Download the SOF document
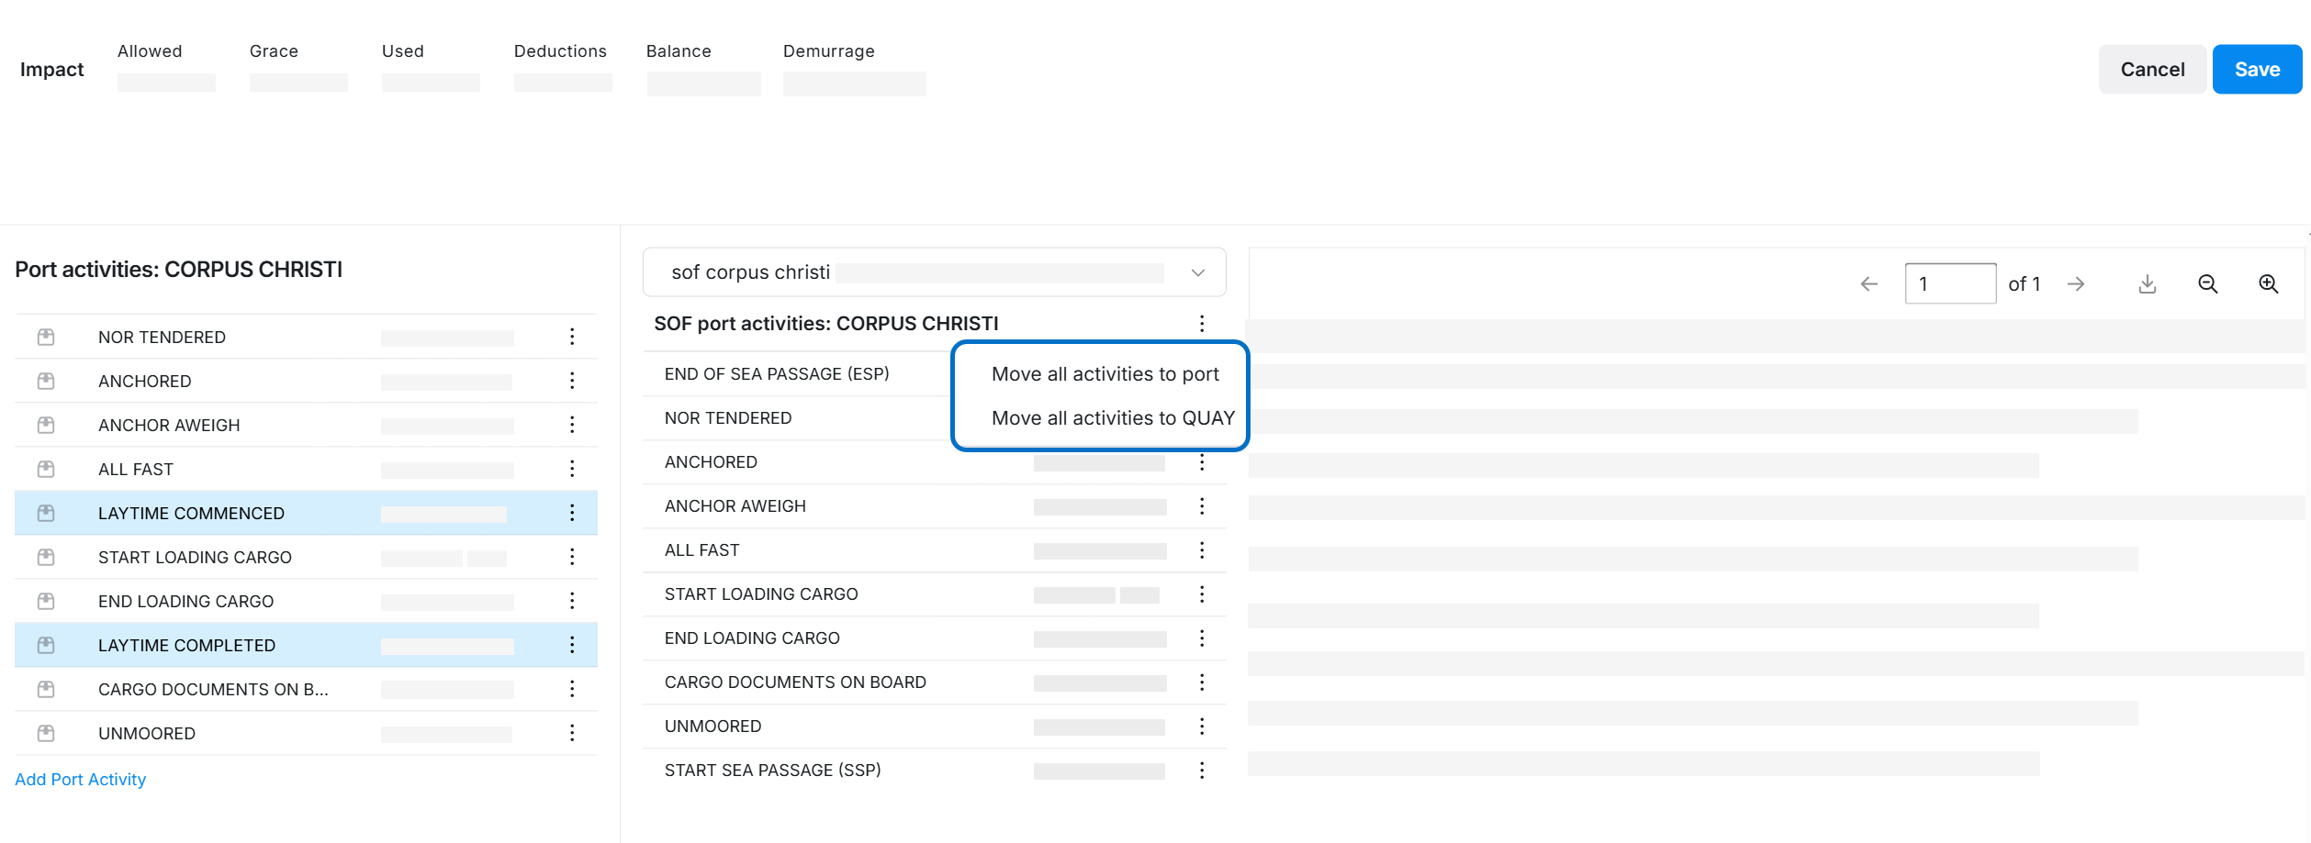The height and width of the screenshot is (843, 2311). pyautogui.click(x=2148, y=284)
